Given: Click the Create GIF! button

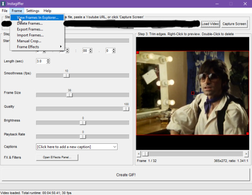Looking at the screenshot, I should 126,175.
